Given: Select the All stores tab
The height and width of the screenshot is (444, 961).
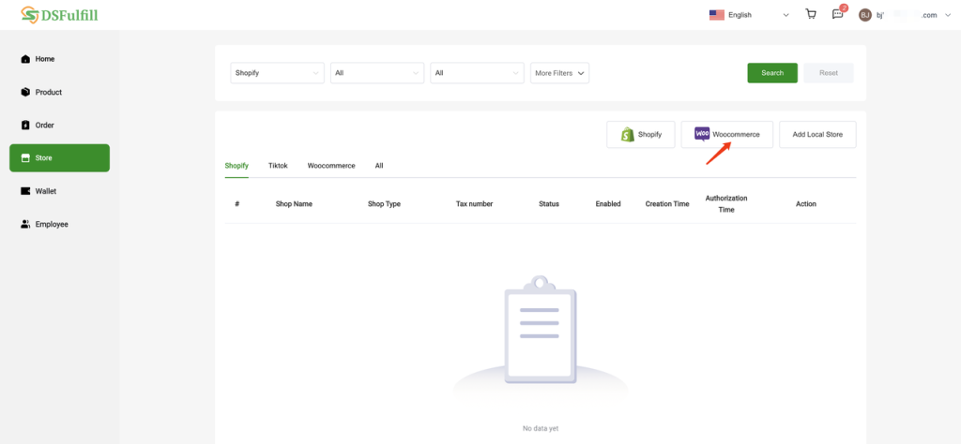Looking at the screenshot, I should [379, 166].
